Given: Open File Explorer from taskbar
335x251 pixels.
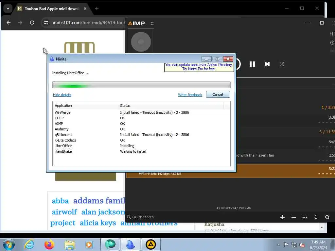Looking at the screenshot, I should [x=70, y=245].
